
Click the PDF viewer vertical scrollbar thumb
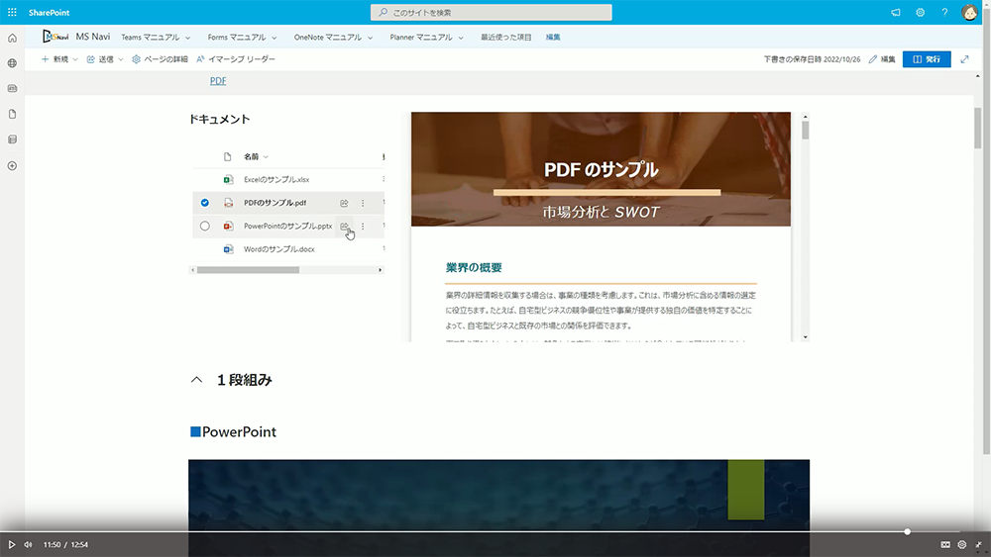(x=805, y=130)
